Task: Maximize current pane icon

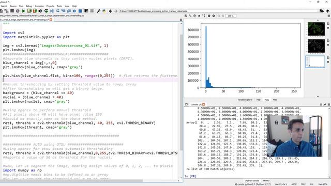Action: 86,11
